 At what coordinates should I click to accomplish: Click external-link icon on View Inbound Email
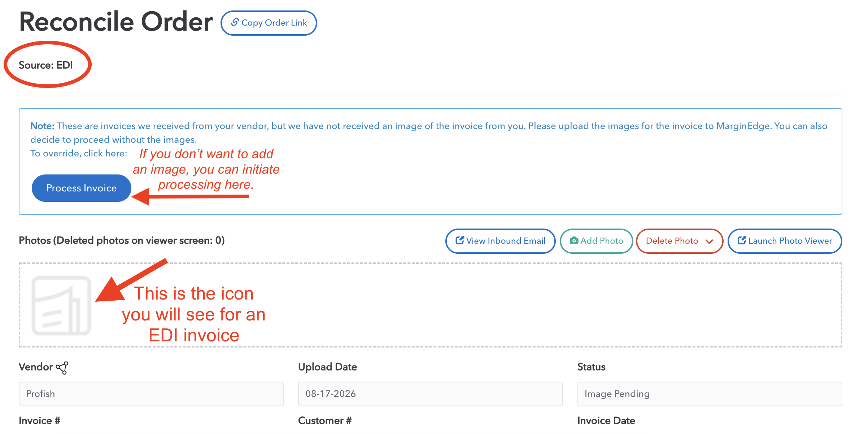pyautogui.click(x=459, y=240)
